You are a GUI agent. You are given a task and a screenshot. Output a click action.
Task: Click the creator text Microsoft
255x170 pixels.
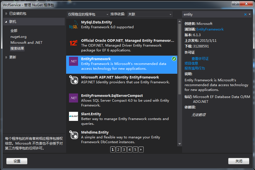pos(204,24)
